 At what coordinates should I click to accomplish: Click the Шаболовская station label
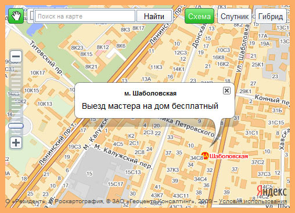pyautogui.click(x=229, y=156)
